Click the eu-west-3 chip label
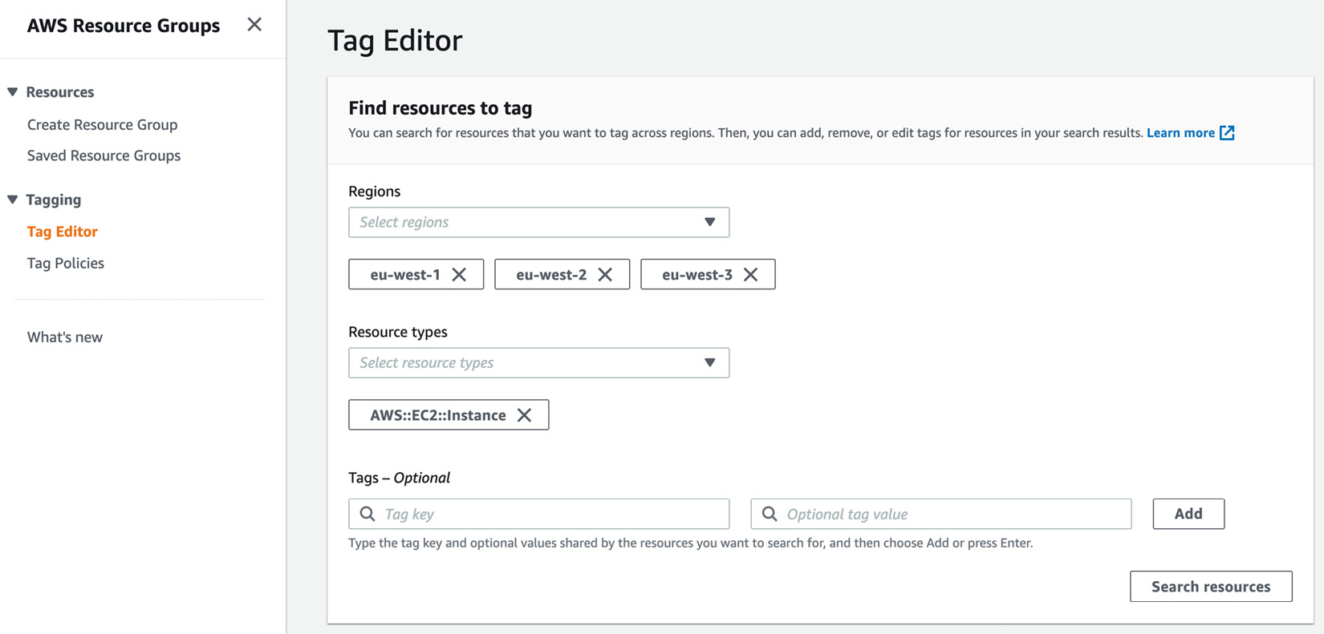Screen dimensions: 1324x634 coord(697,275)
